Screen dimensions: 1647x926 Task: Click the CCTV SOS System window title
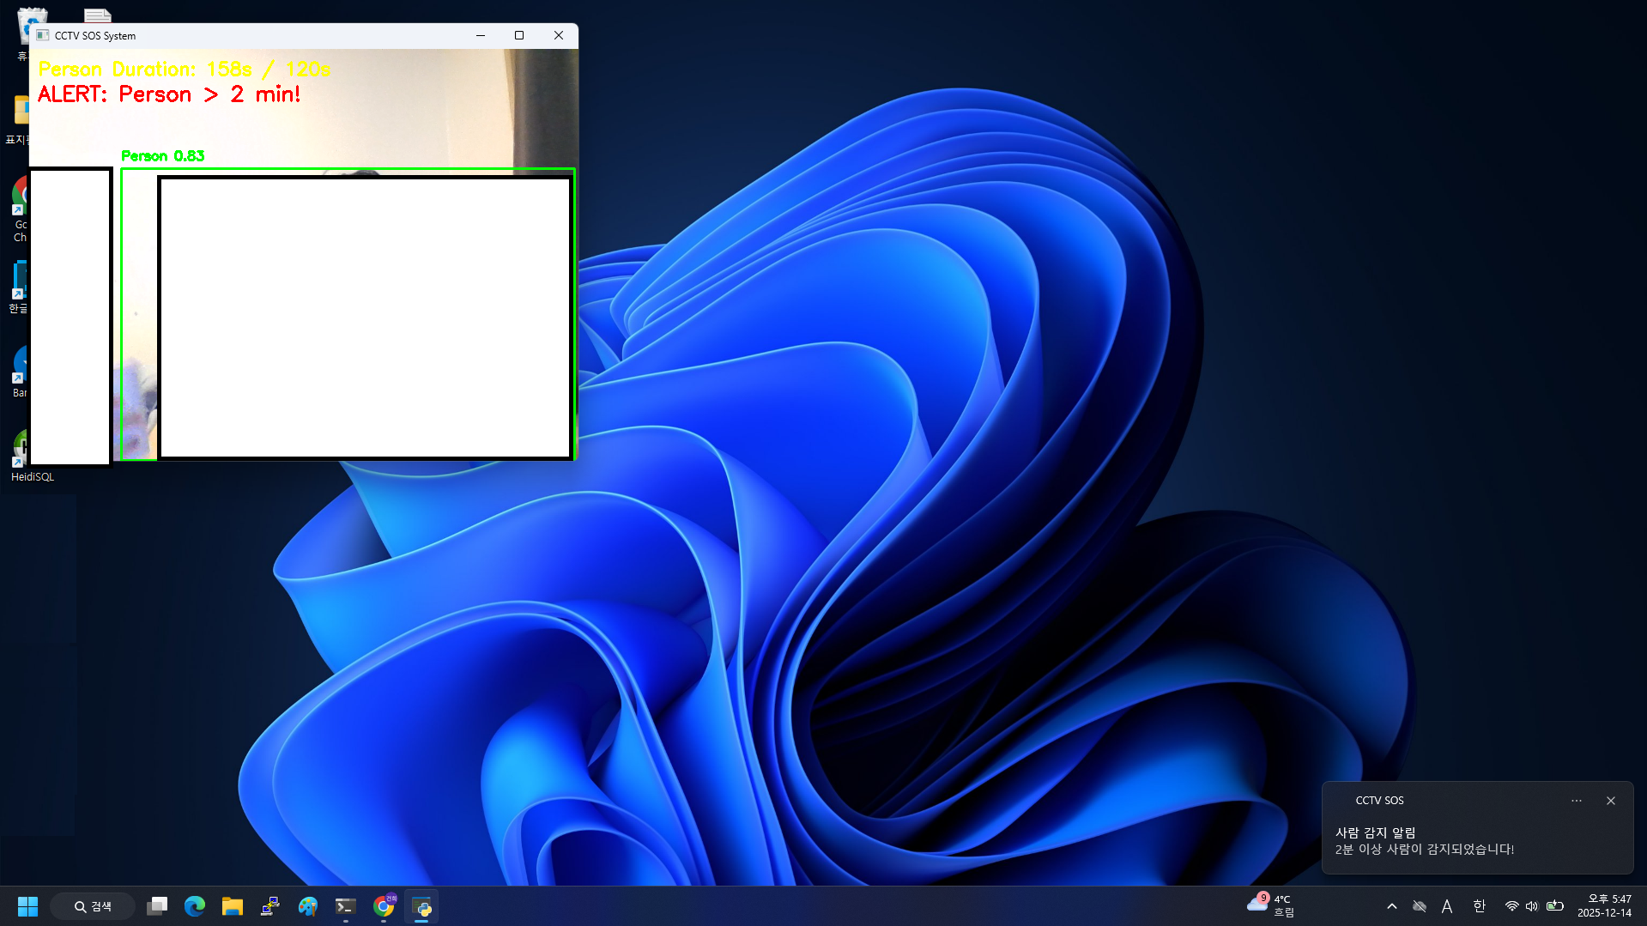pyautogui.click(x=95, y=36)
